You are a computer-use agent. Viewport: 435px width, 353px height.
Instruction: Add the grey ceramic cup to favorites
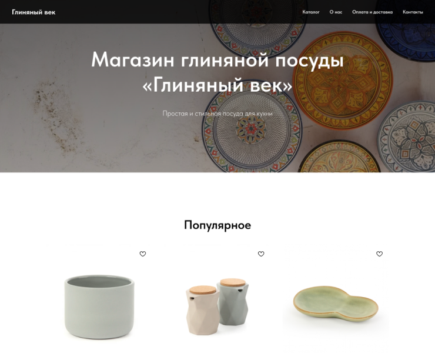click(x=143, y=254)
